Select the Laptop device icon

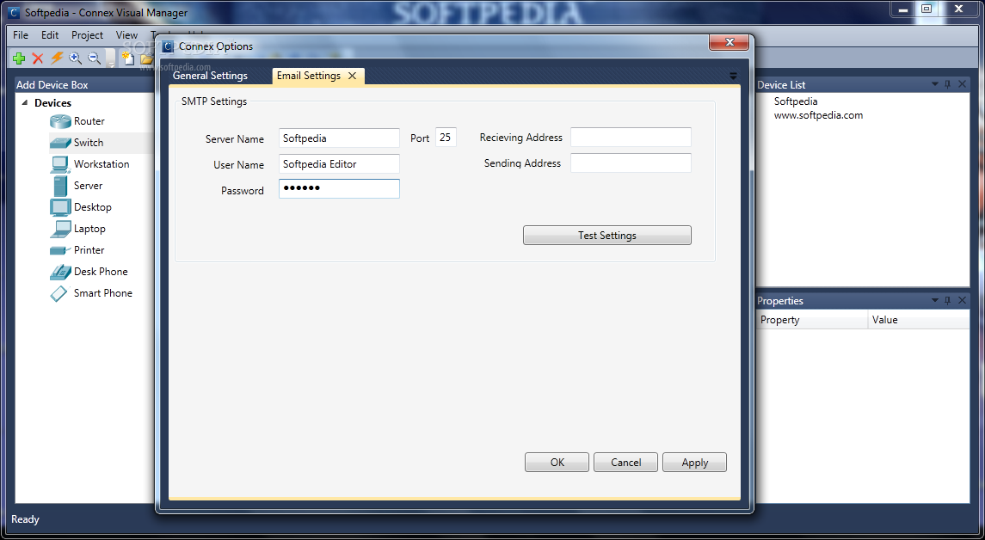tap(60, 229)
